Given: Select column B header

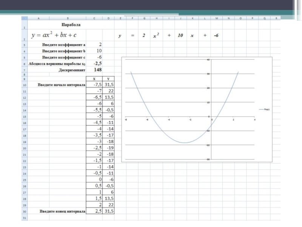Looking at the screenshot, I should (x=68, y=18).
